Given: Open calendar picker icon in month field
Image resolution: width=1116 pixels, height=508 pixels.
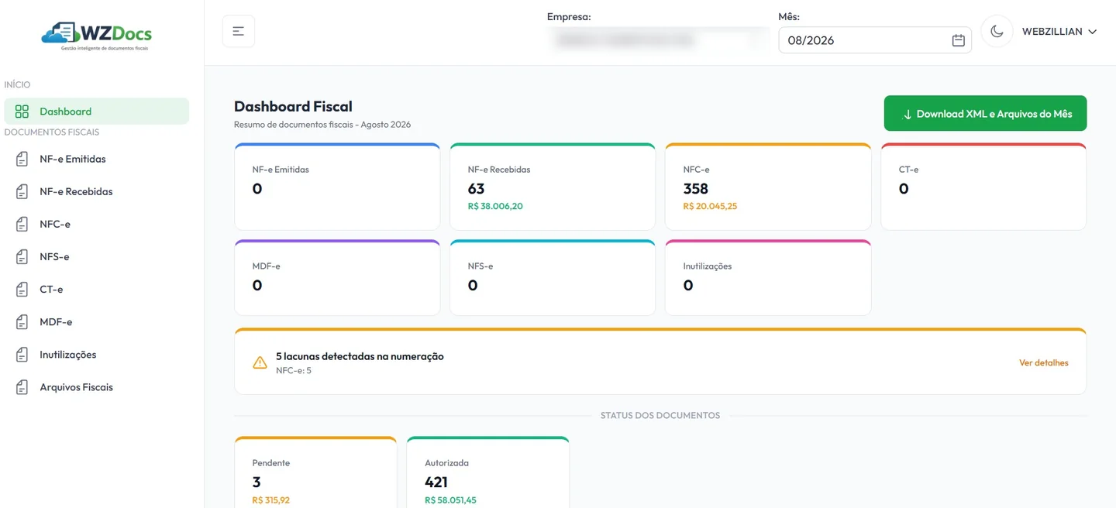Looking at the screenshot, I should [958, 40].
